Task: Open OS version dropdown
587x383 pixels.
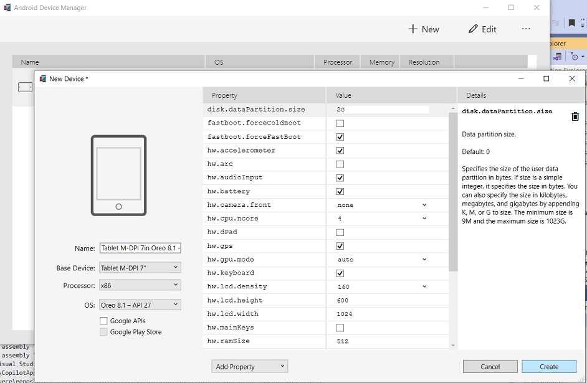Action: coord(140,305)
